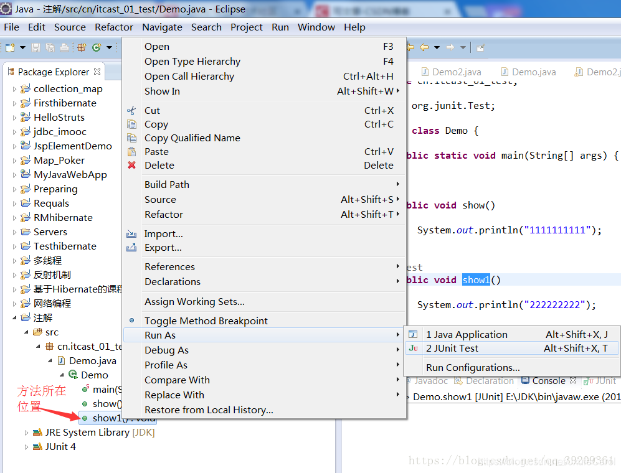Expand the Firsthibernate project

click(15, 103)
